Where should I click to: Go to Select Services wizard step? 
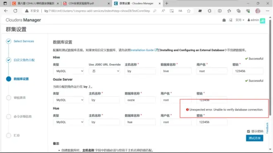pyautogui.click(x=24, y=41)
